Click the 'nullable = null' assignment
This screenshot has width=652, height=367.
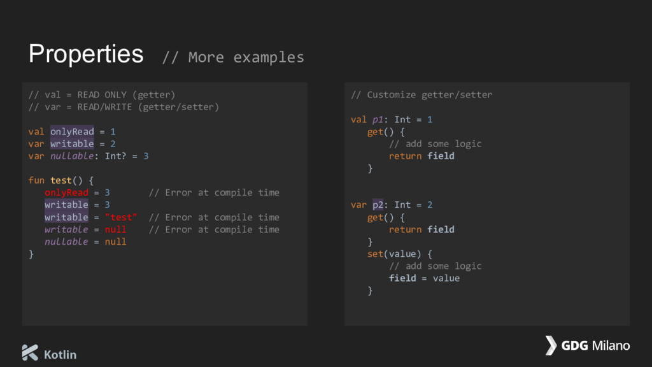[x=85, y=241]
